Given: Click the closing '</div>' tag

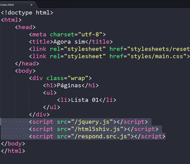Looking at the screenshot, I should pyautogui.click(x=39, y=115).
